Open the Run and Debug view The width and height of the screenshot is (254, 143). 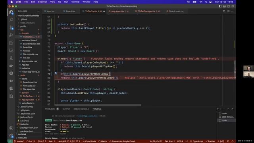click(x=11, y=35)
